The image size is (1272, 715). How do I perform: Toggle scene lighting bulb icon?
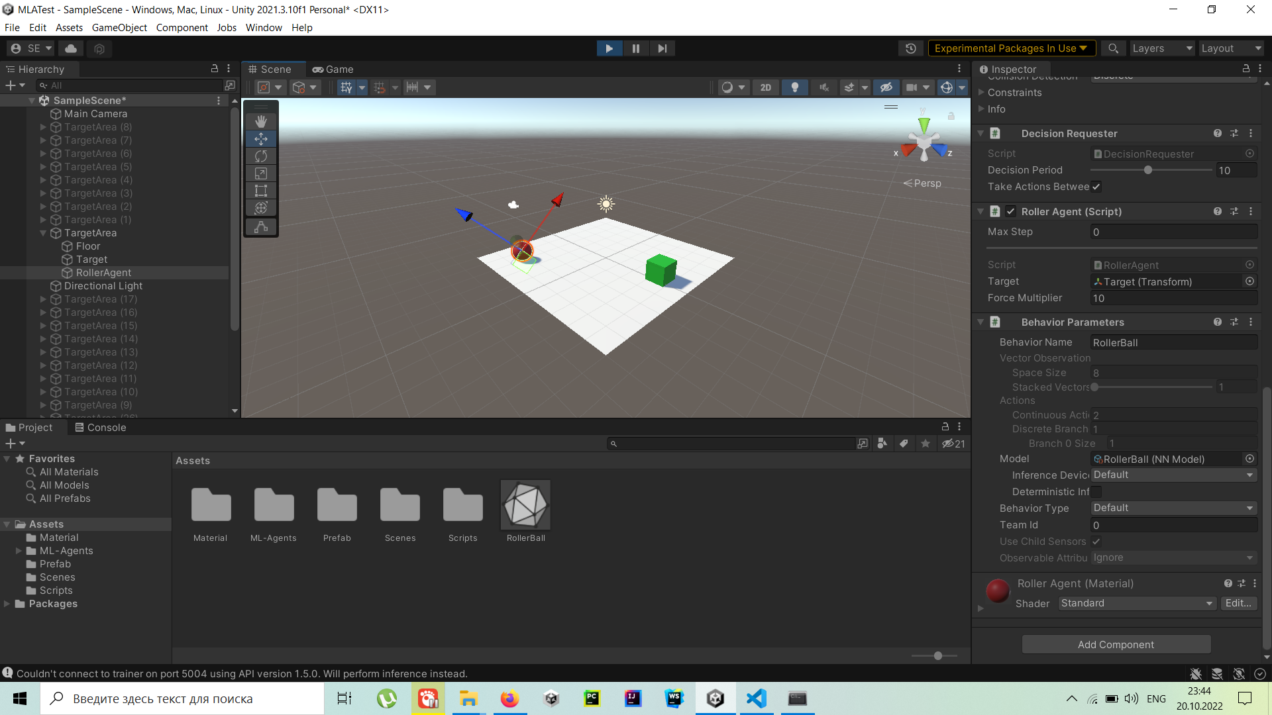(x=795, y=87)
